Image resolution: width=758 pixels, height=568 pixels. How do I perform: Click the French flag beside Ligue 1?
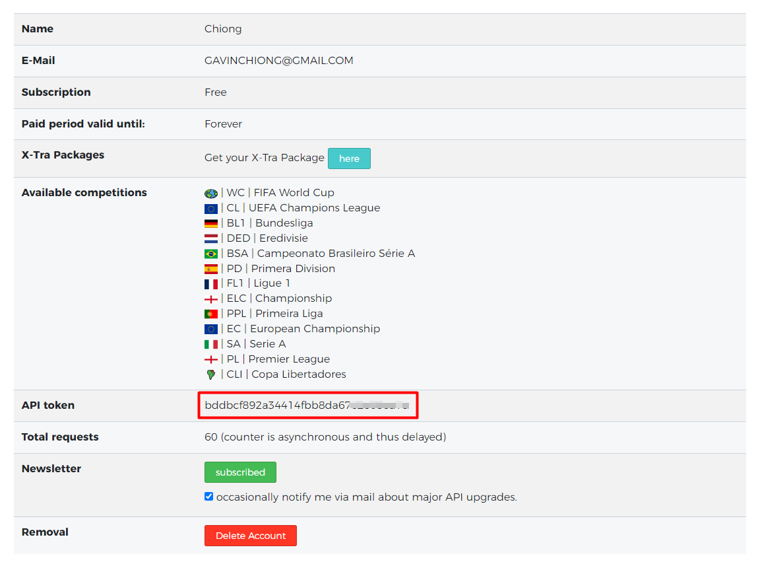pyautogui.click(x=210, y=284)
